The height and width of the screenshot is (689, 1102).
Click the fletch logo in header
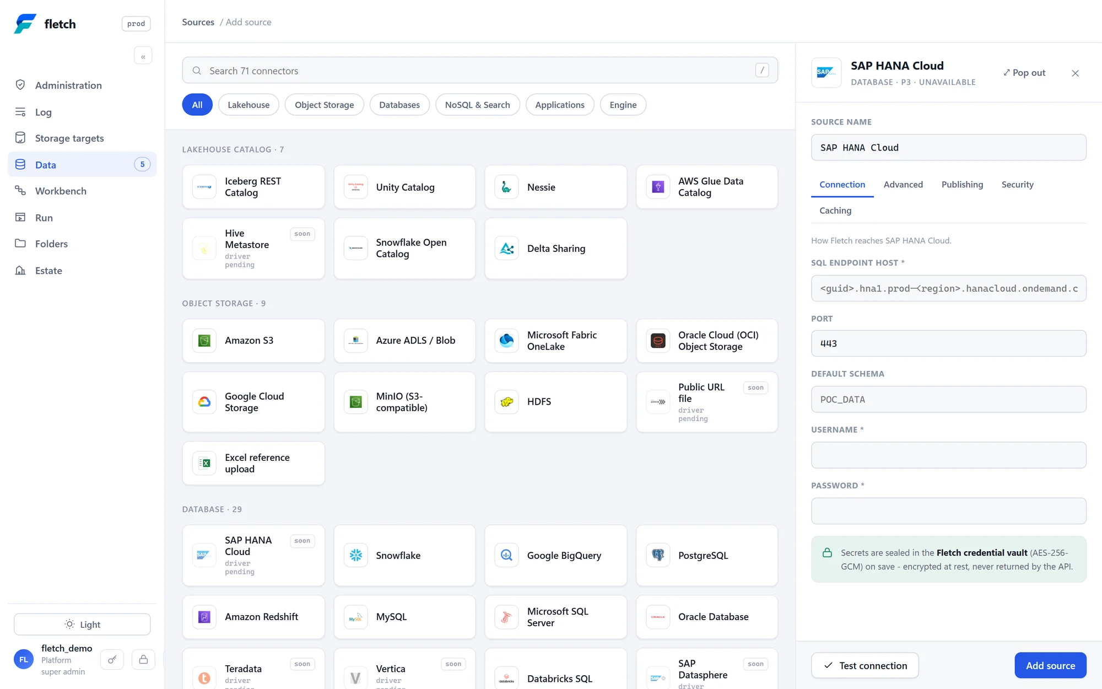tap(25, 24)
